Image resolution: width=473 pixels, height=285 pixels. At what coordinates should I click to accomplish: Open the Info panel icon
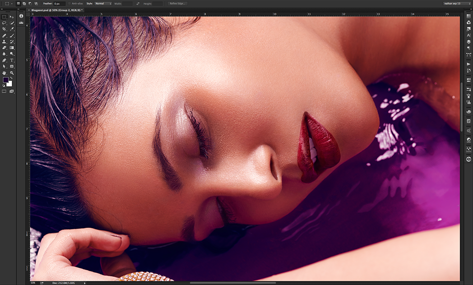click(21, 16)
